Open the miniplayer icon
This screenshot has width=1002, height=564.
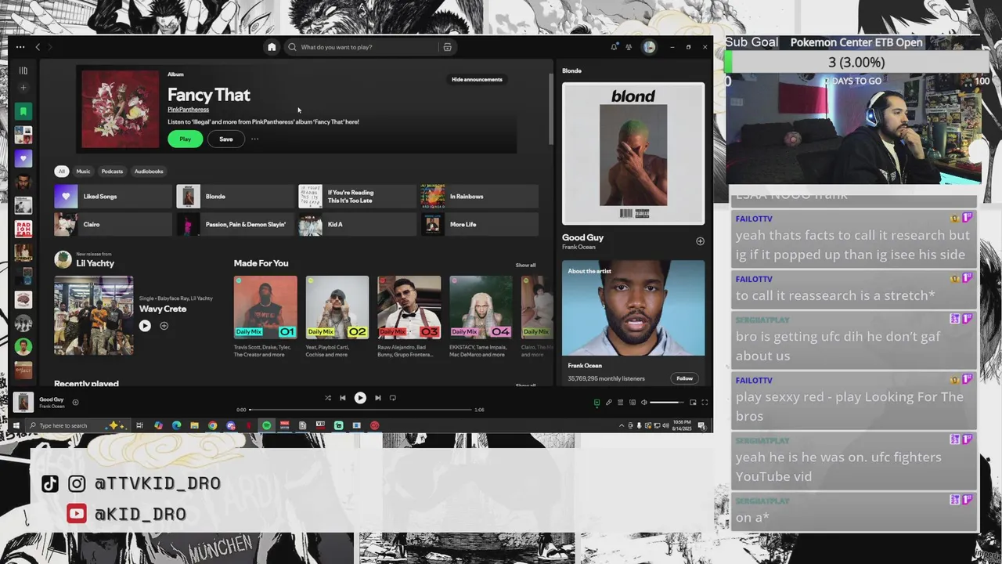coord(693,403)
